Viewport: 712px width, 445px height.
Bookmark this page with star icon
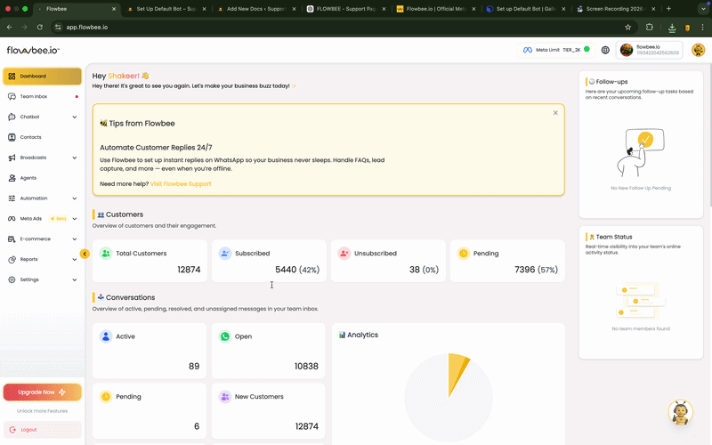(627, 27)
